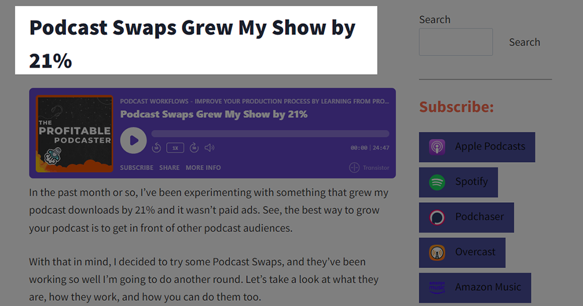
Task: Click the 00:00 | 24:47 time display
Action: [370, 148]
